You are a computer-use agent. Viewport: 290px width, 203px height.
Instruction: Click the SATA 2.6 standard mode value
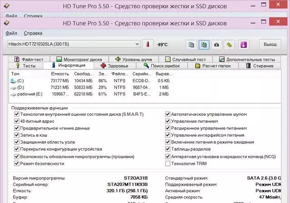click(x=264, y=178)
